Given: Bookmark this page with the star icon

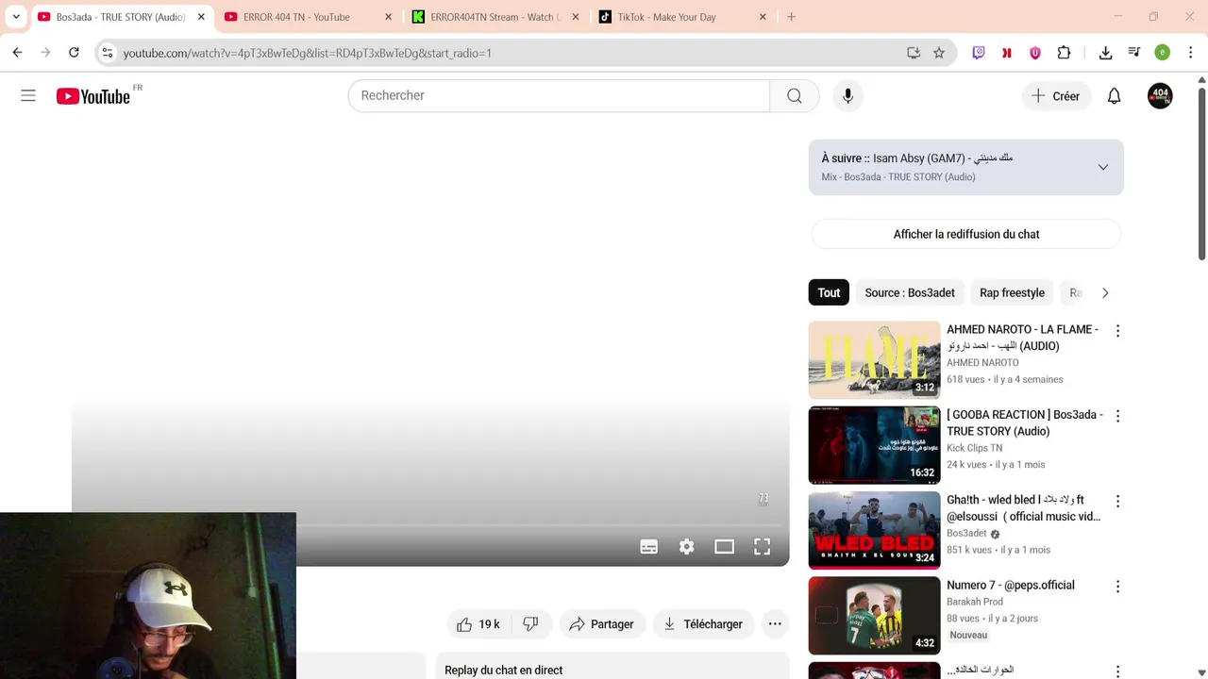Looking at the screenshot, I should tap(939, 53).
